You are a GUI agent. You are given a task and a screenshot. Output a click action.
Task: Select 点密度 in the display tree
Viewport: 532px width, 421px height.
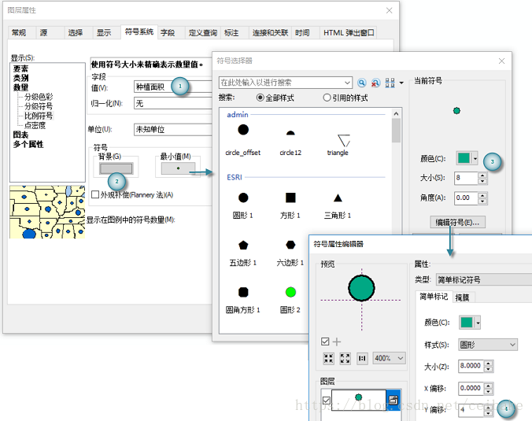pyautogui.click(x=35, y=126)
